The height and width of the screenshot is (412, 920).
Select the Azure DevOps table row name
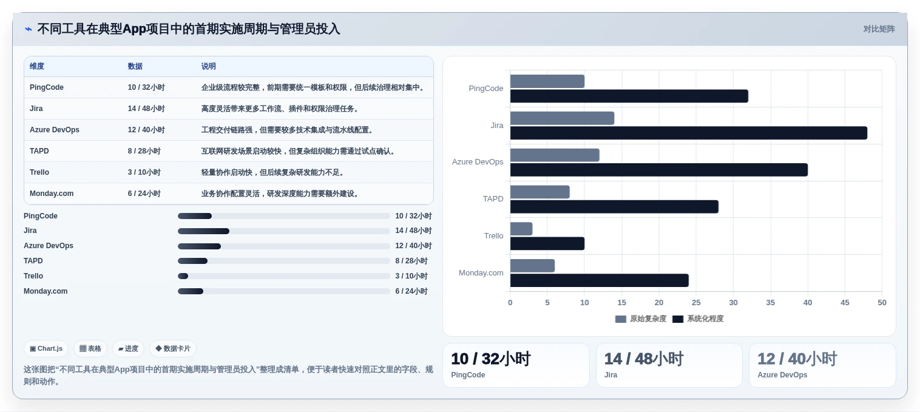[55, 130]
